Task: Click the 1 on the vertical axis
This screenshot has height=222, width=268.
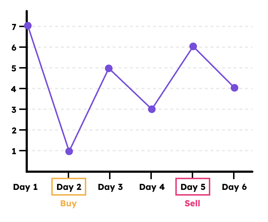Action: pos(14,151)
